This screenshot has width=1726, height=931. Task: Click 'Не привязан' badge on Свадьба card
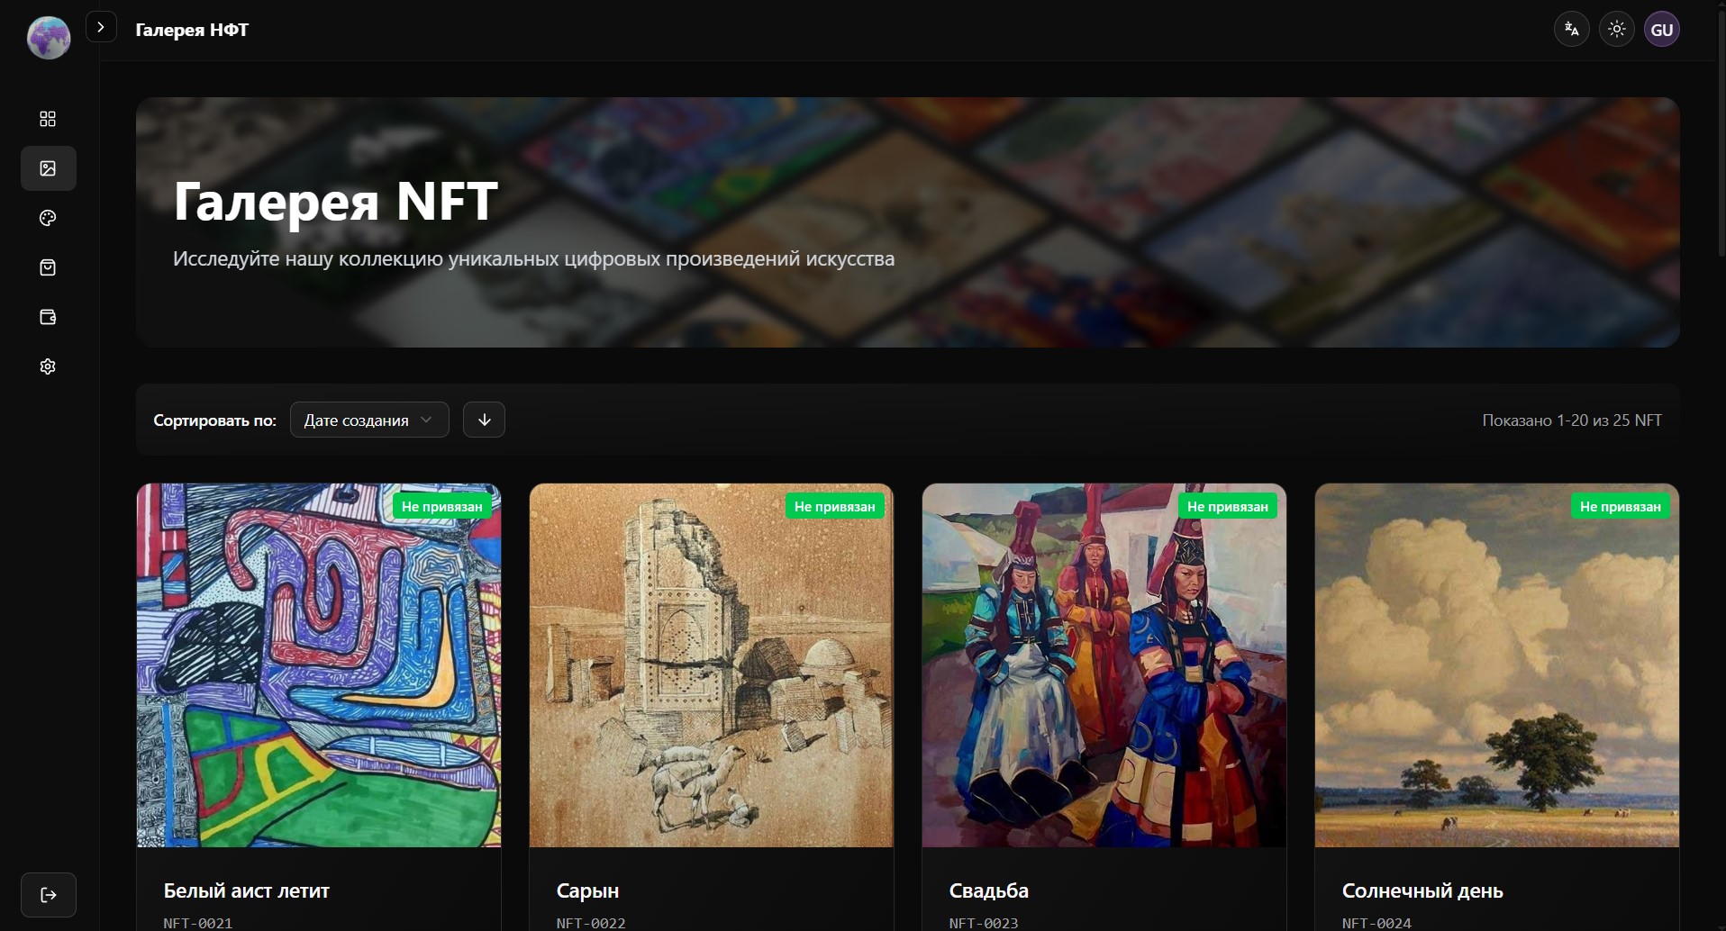1227,506
